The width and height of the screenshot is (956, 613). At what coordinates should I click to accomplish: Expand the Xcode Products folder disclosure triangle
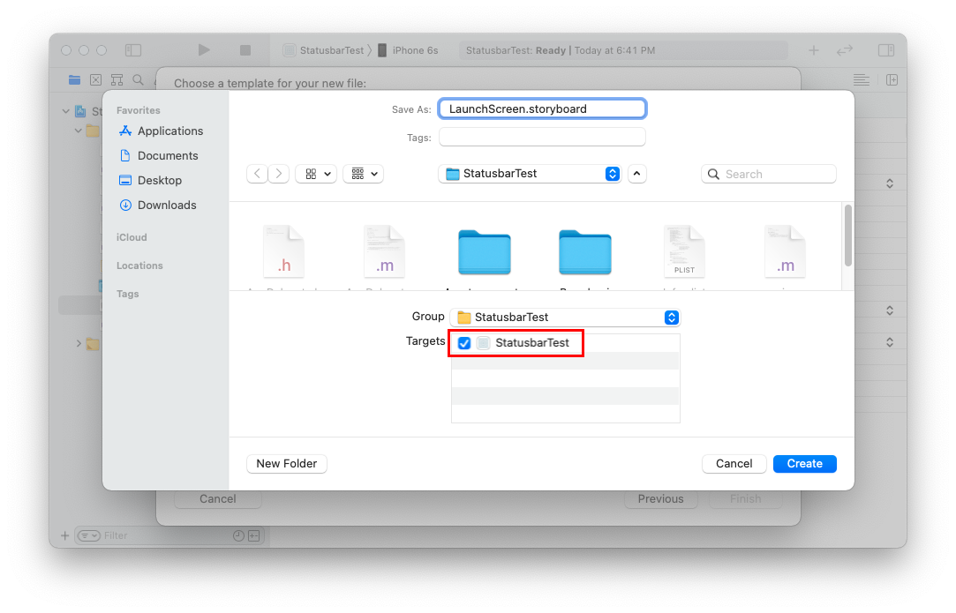click(x=78, y=344)
